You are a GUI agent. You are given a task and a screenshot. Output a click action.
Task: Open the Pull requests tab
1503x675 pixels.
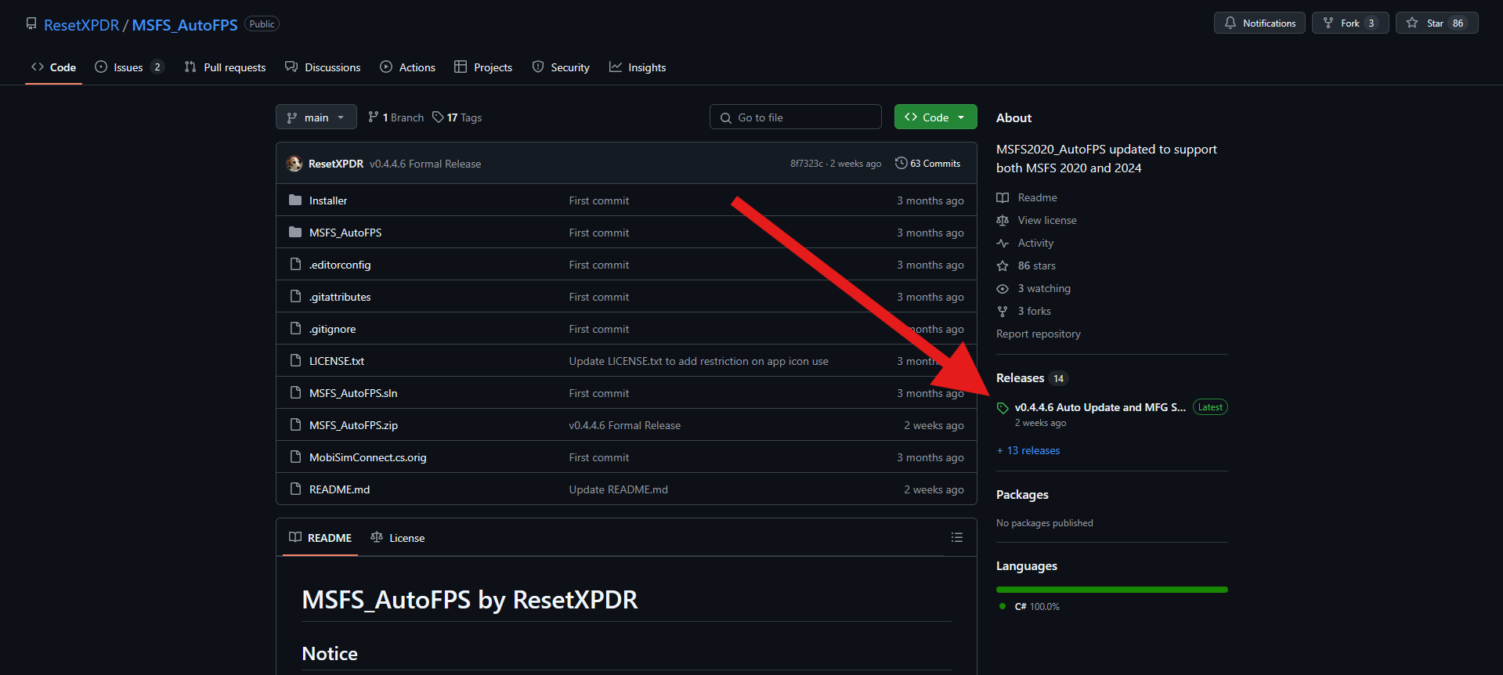tap(226, 67)
